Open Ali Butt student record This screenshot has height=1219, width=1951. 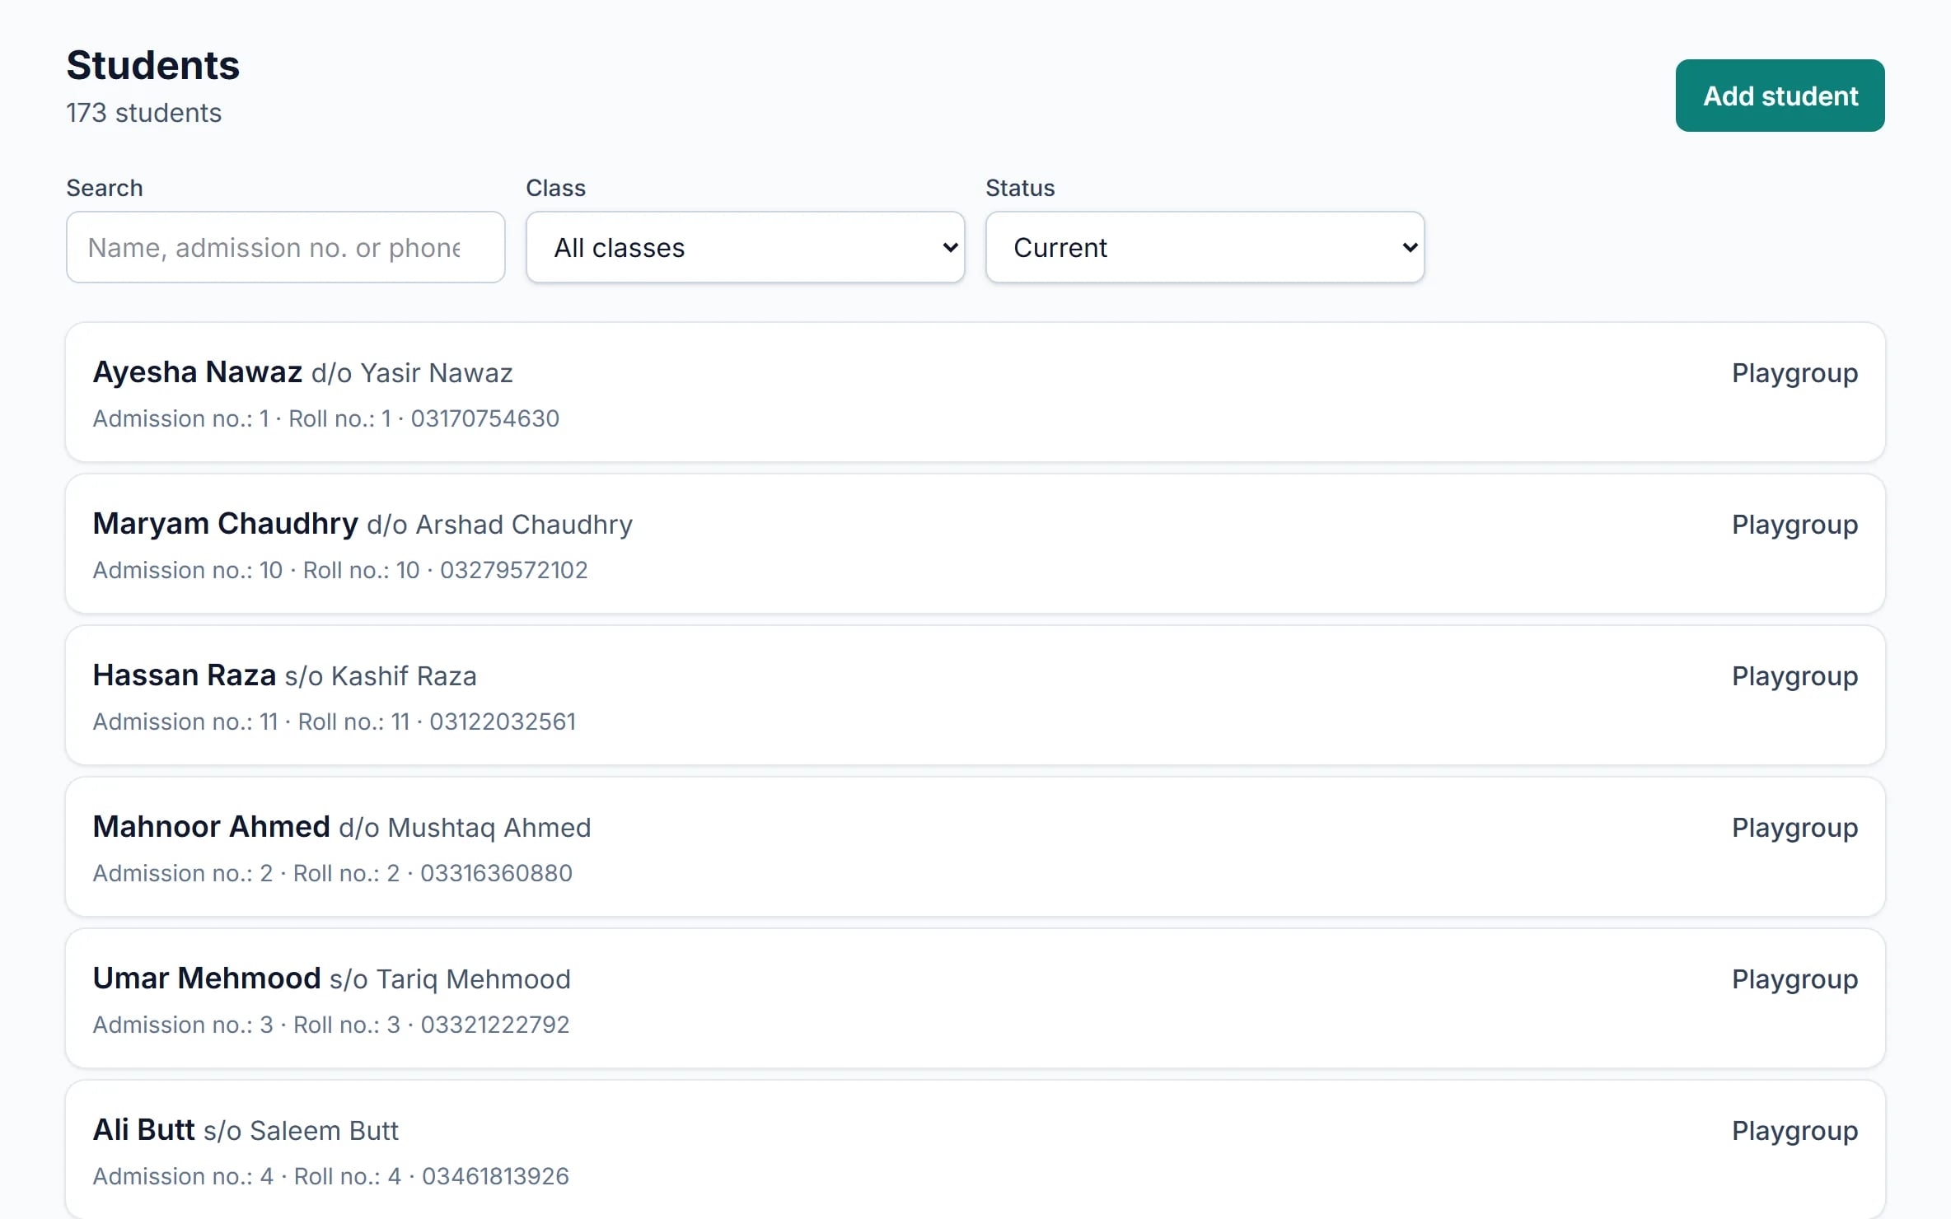pos(975,1150)
